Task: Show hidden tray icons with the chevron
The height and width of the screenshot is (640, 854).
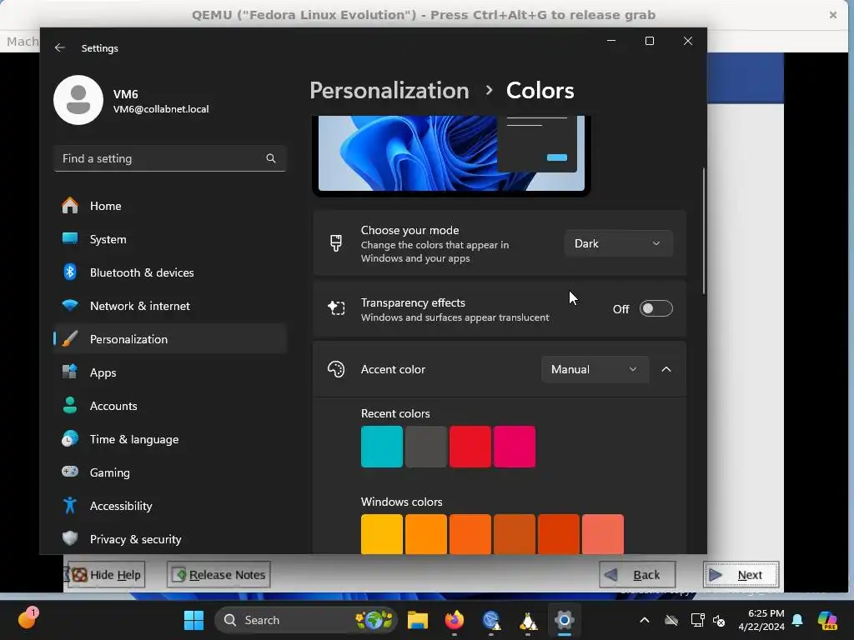Action: [x=645, y=620]
